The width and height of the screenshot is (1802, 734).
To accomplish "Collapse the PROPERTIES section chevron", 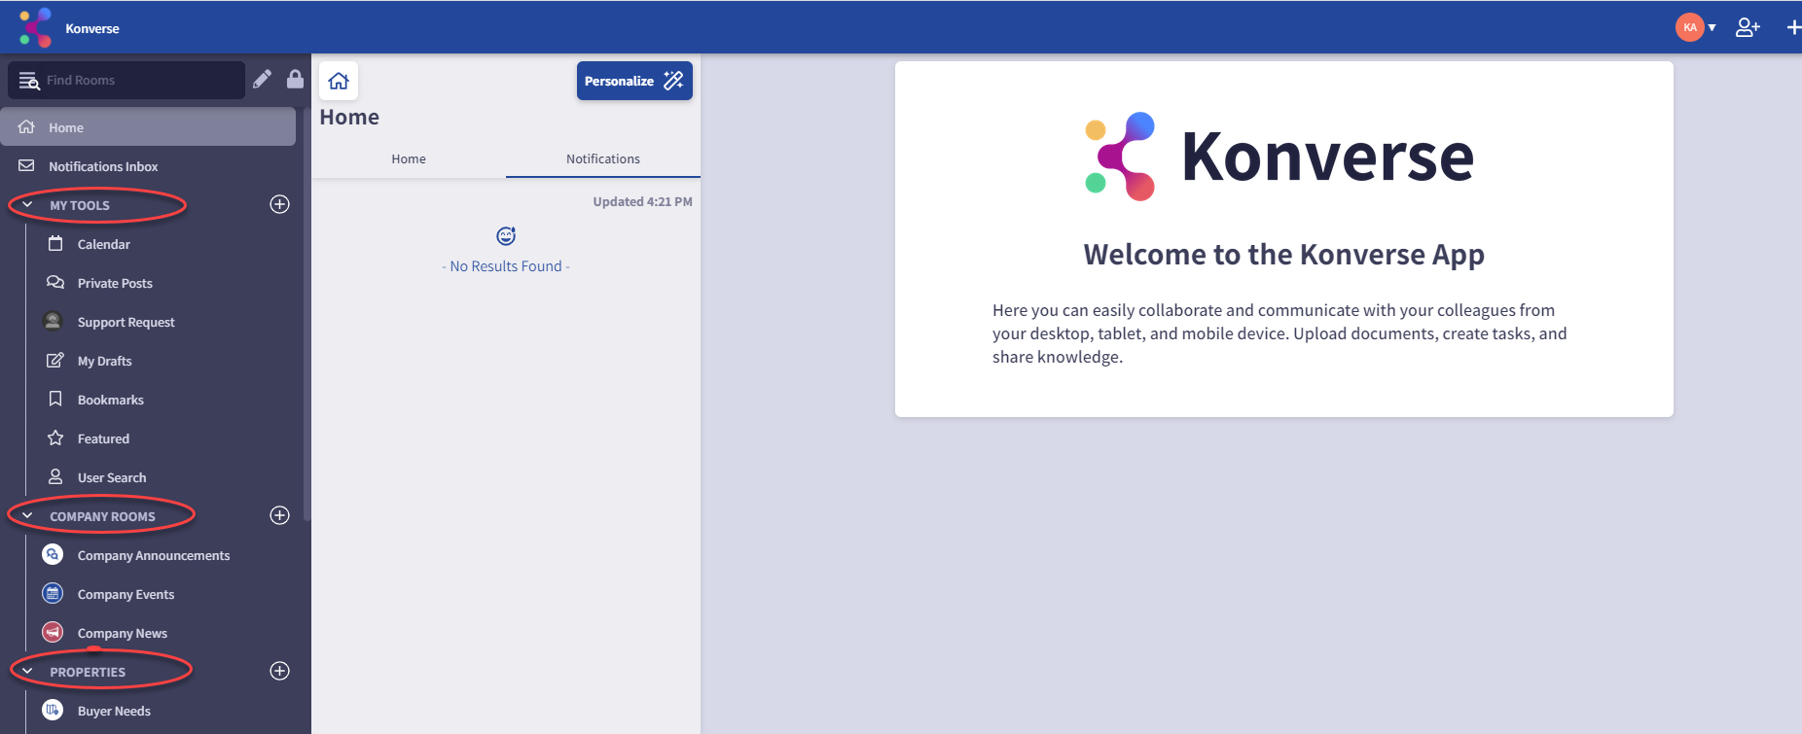I will coord(27,672).
